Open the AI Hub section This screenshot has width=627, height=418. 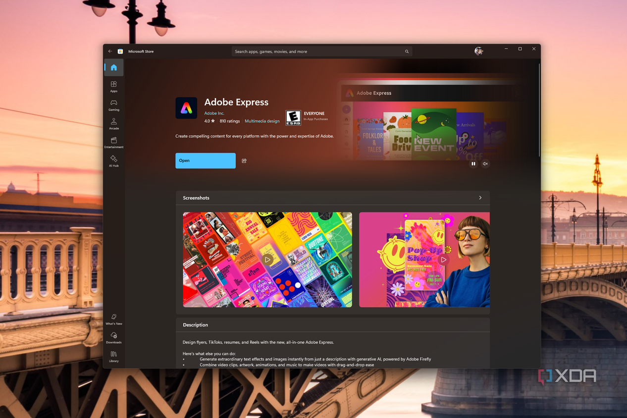(x=114, y=161)
